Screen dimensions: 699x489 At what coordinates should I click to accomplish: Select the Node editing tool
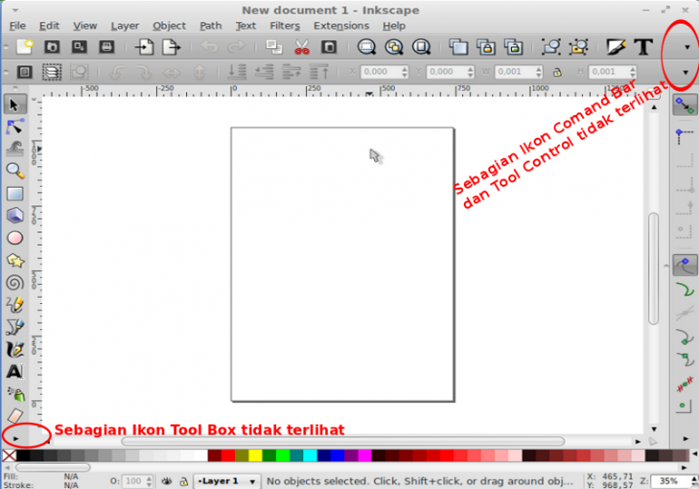pyautogui.click(x=15, y=126)
